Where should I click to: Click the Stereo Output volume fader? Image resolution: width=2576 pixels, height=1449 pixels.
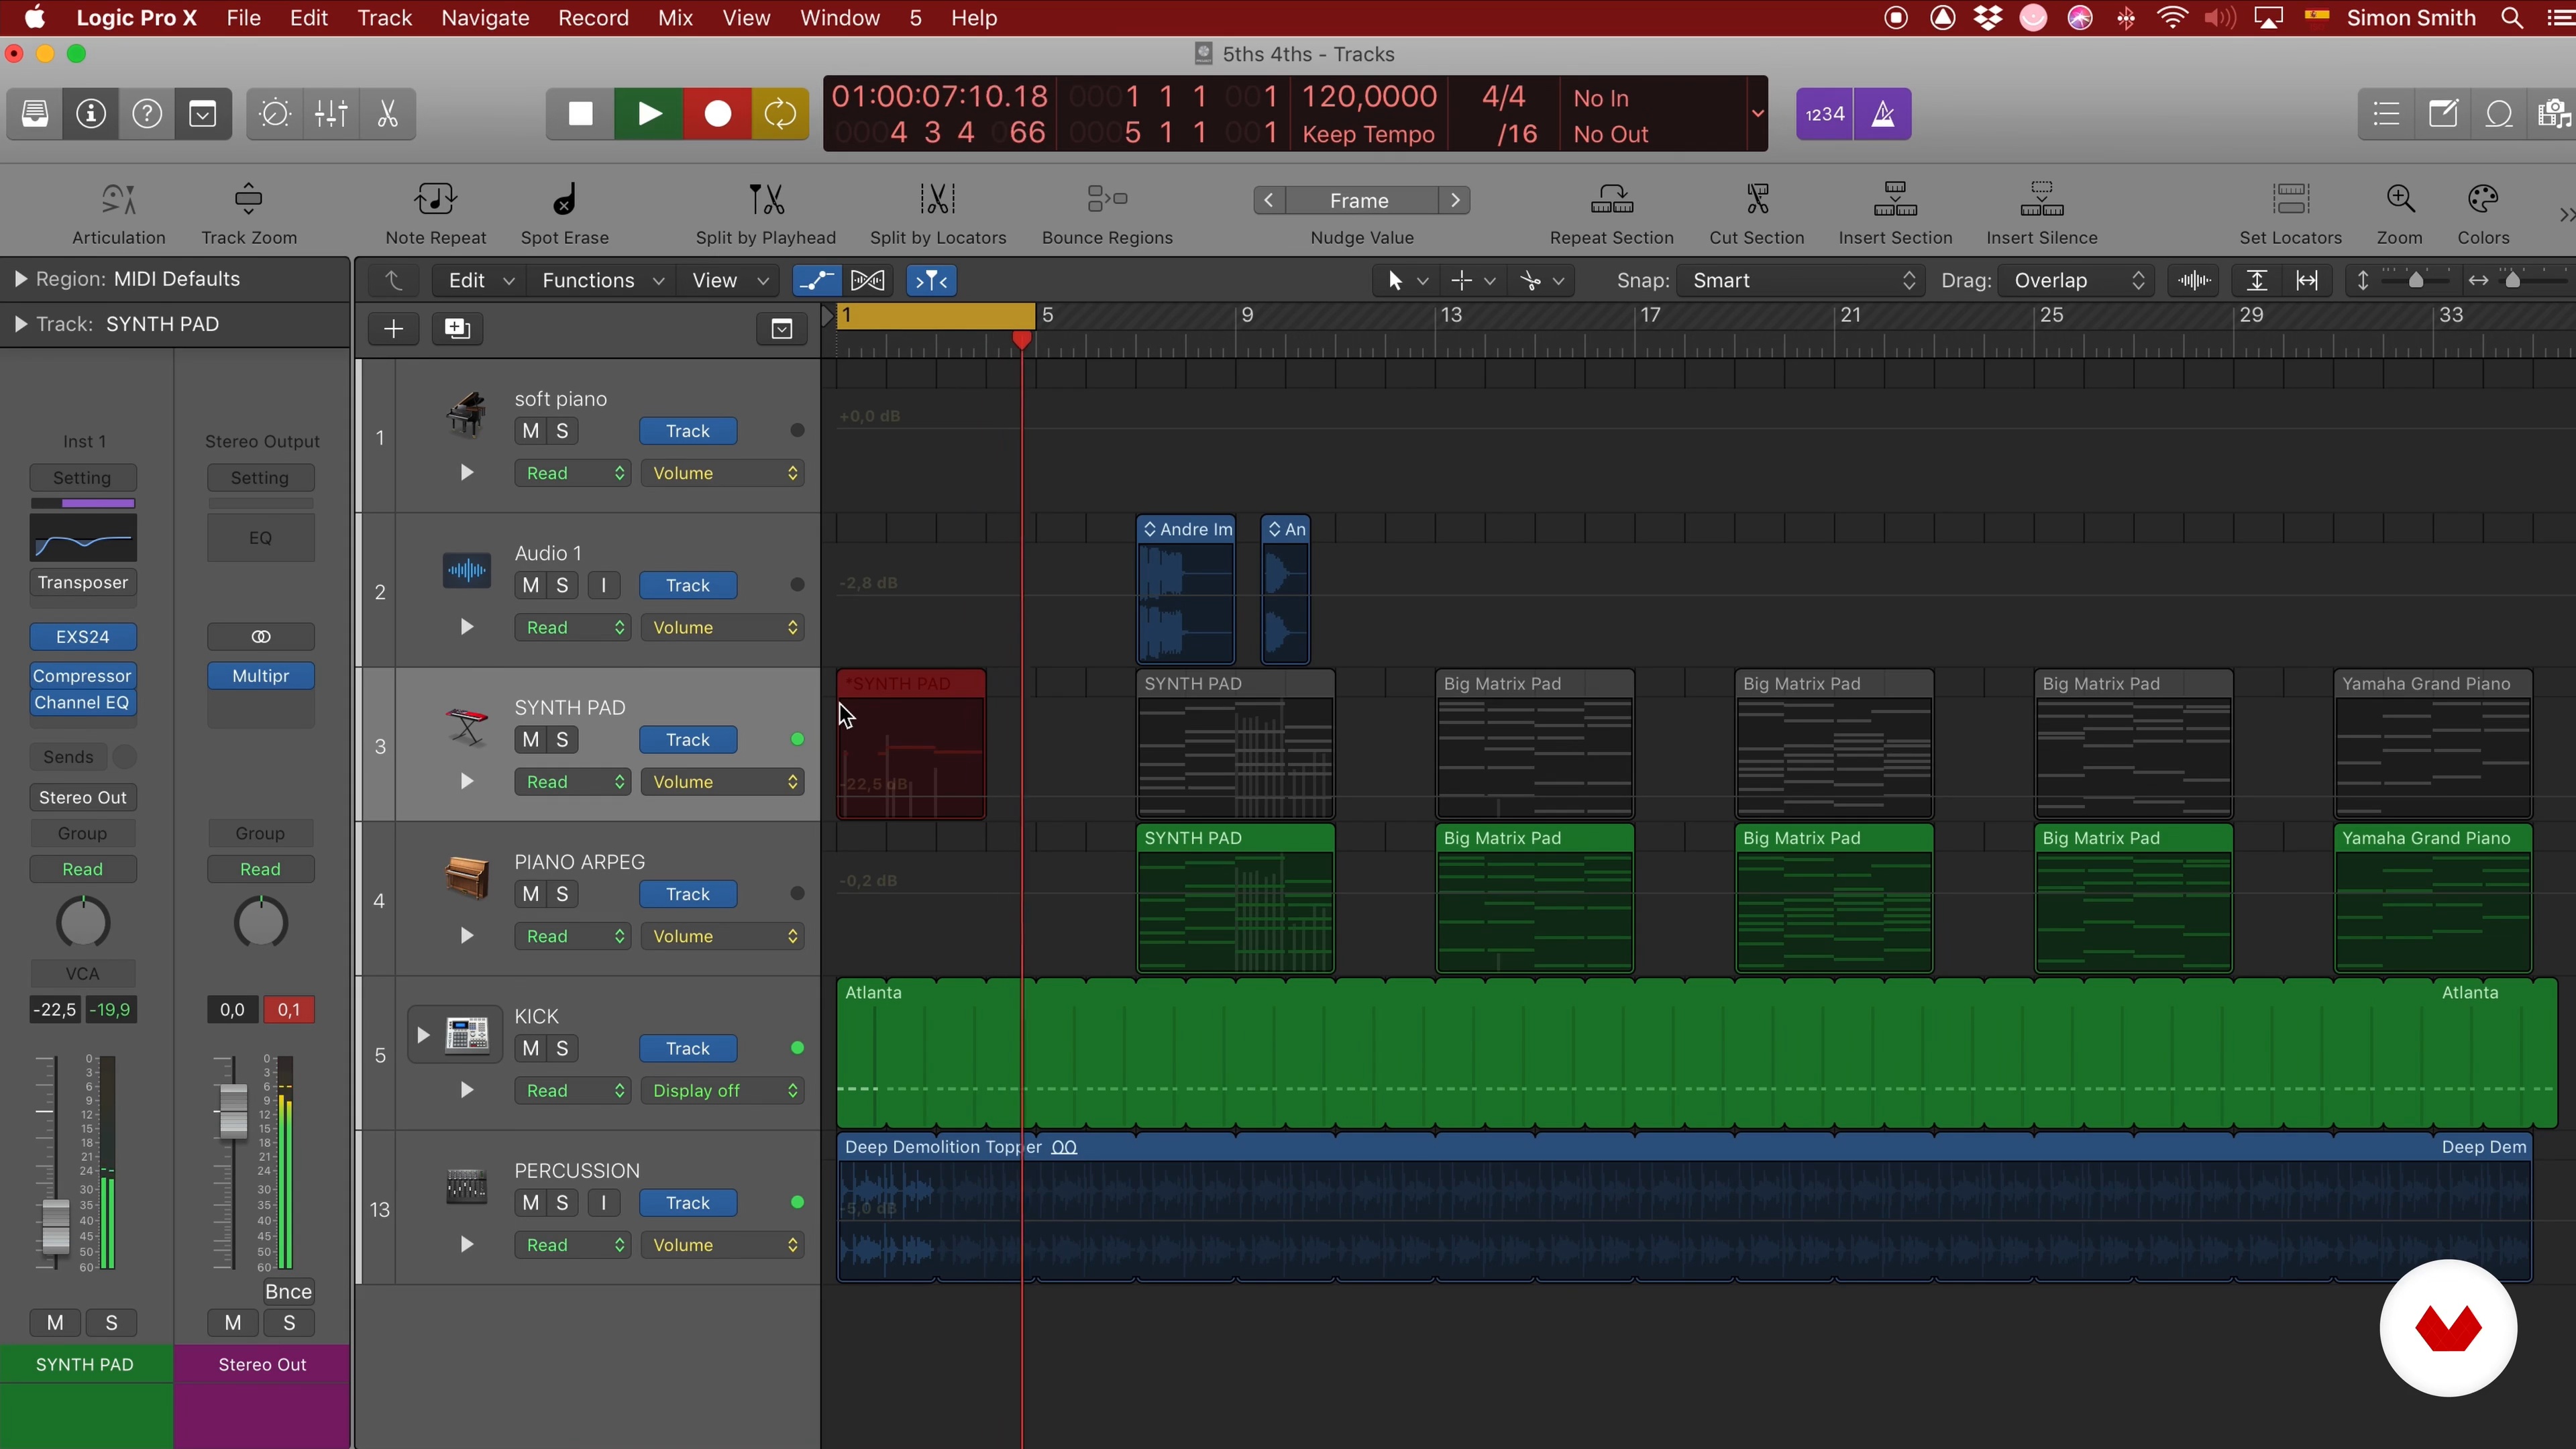232,1110
